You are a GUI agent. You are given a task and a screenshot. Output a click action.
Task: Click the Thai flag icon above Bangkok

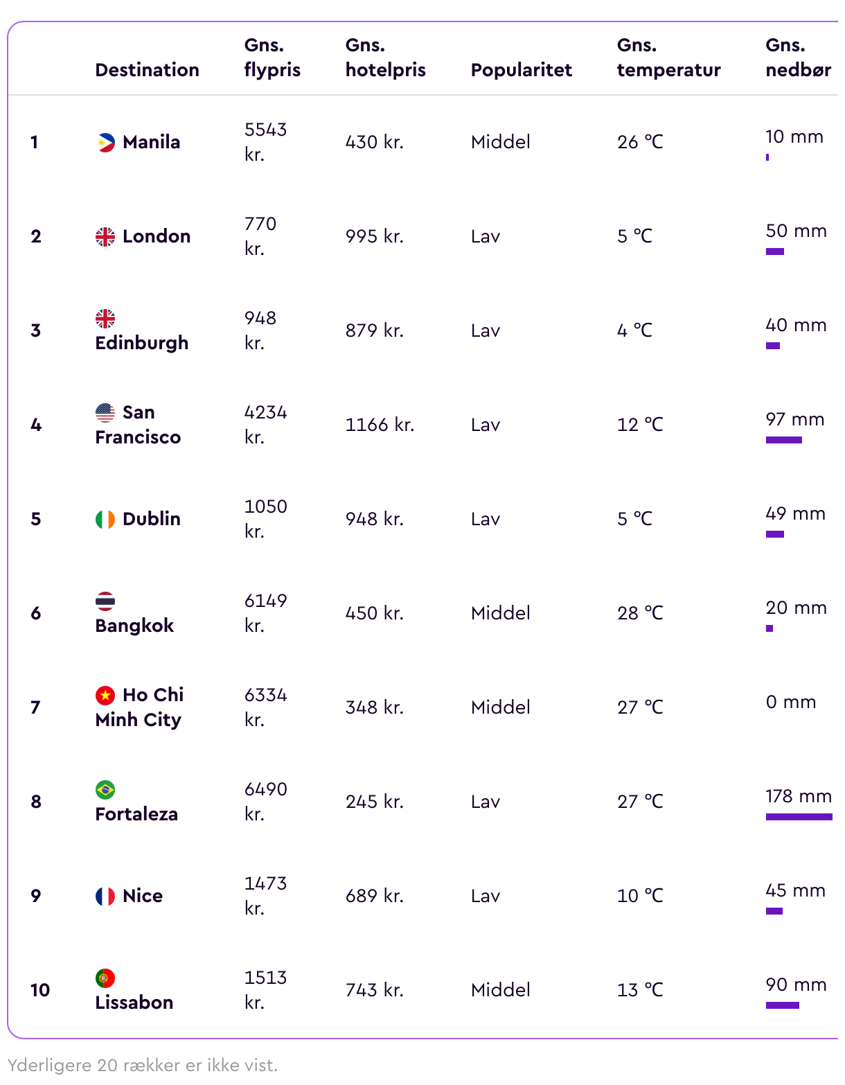105,601
